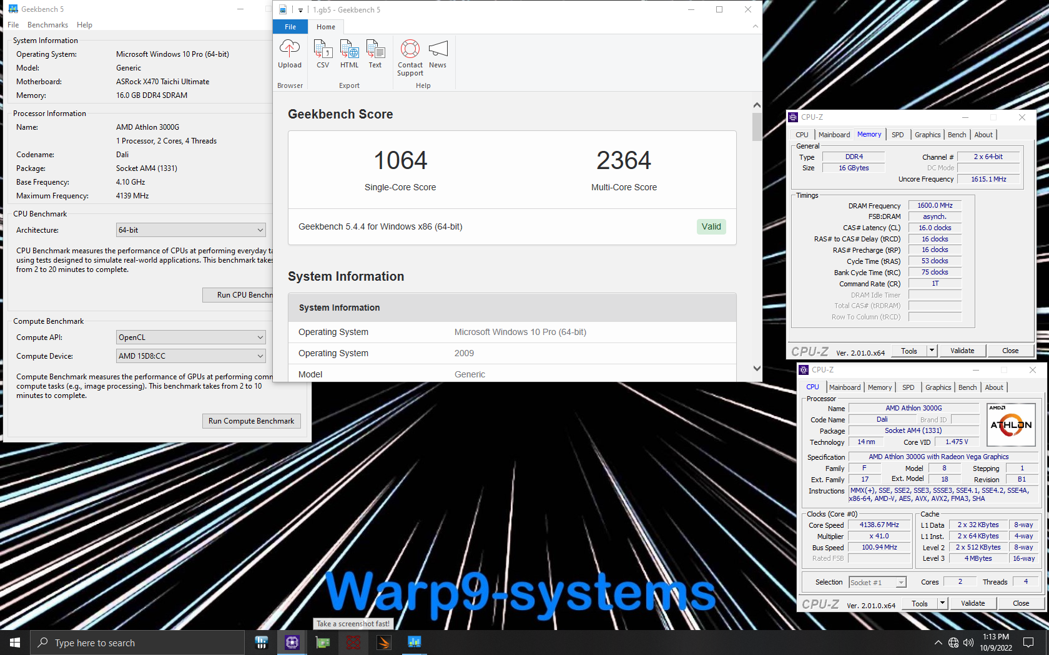Open the network globe tray icon

point(953,643)
